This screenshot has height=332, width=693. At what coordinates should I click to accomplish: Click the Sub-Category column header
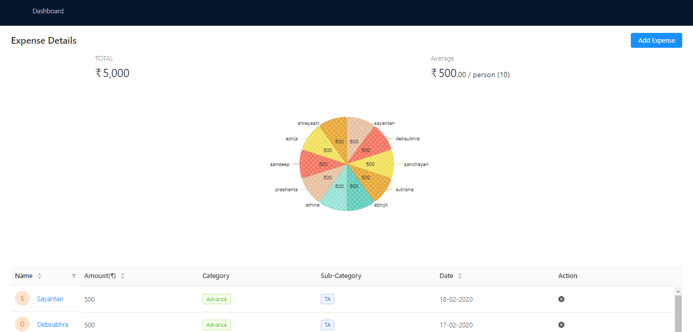[341, 276]
